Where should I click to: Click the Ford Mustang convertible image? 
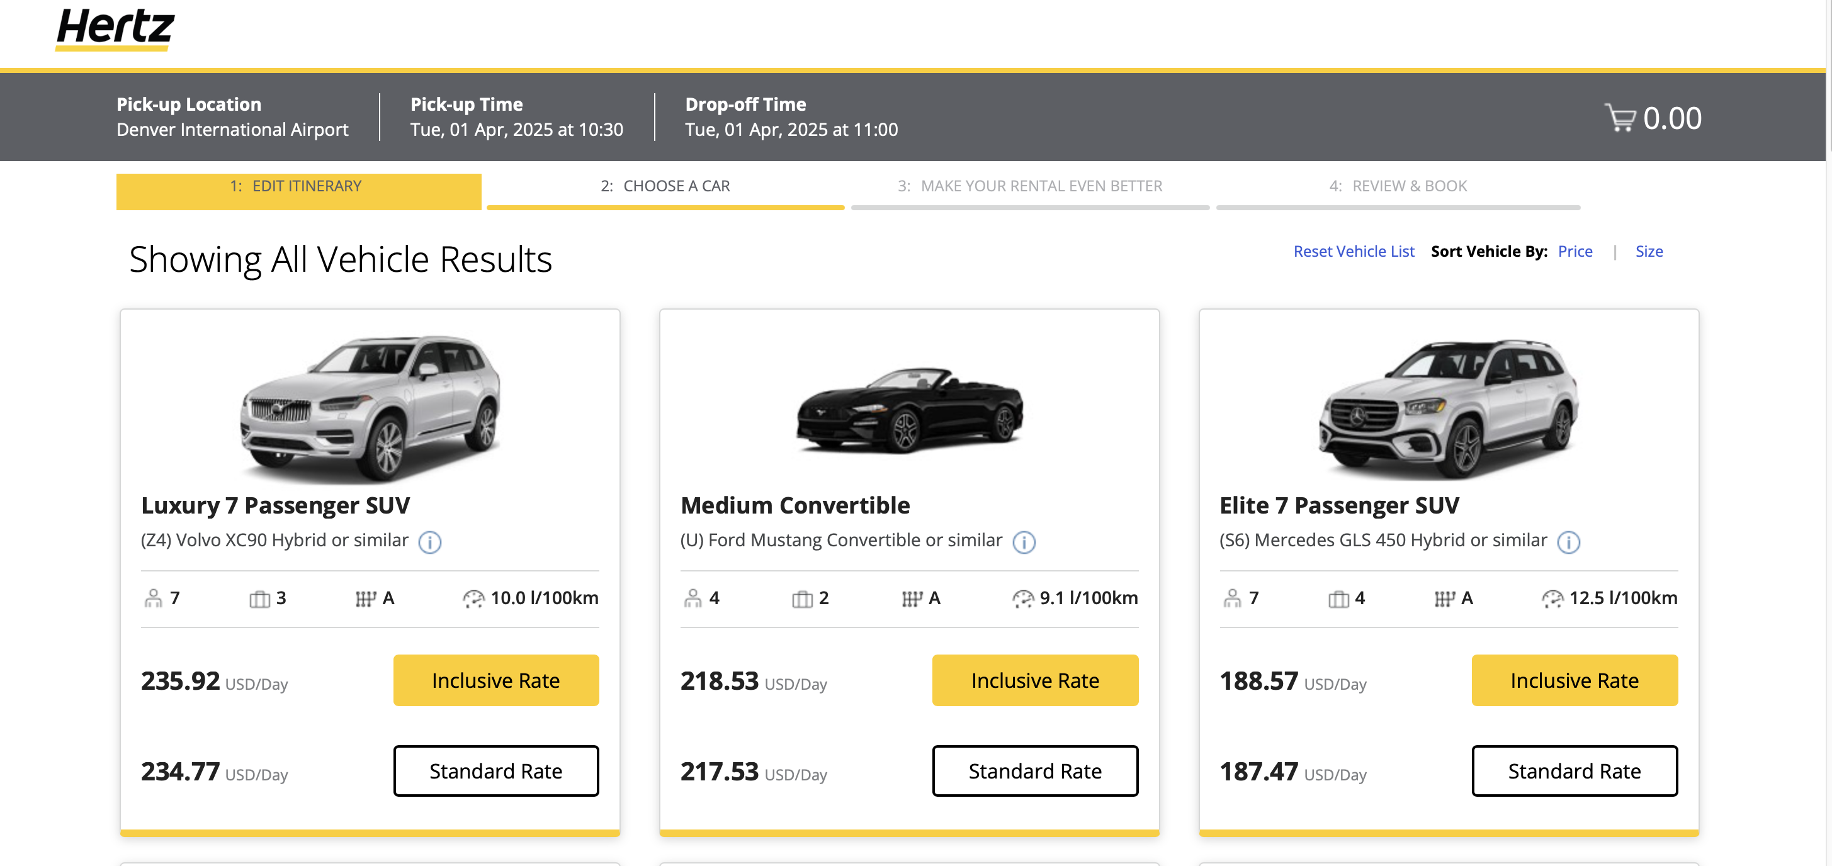[x=910, y=410]
